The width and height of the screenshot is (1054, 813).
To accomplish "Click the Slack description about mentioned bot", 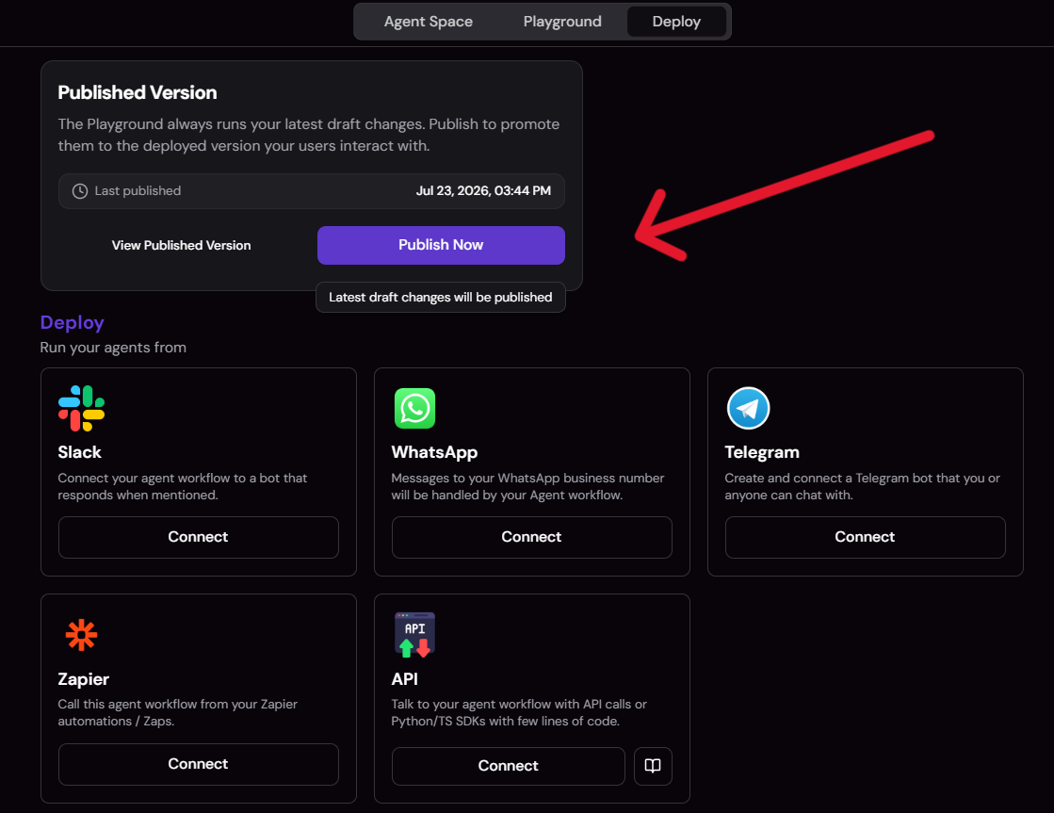I will (x=182, y=486).
